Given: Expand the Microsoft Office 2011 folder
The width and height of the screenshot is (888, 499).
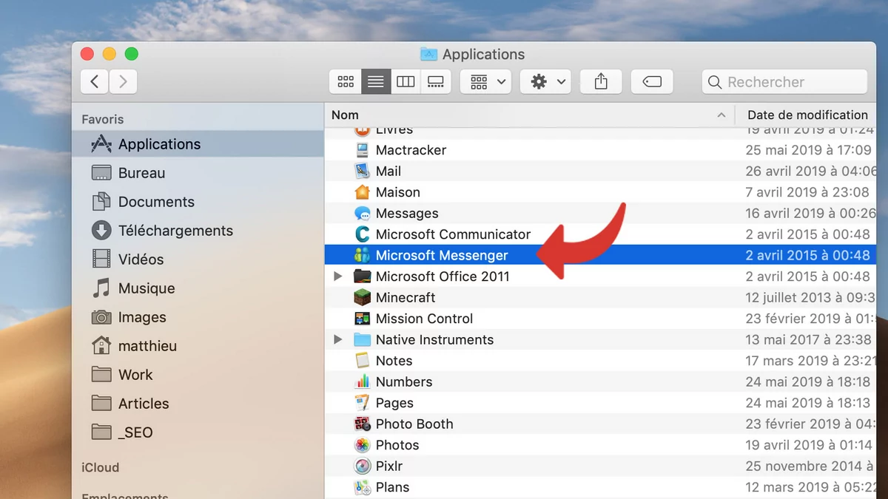Looking at the screenshot, I should [338, 276].
